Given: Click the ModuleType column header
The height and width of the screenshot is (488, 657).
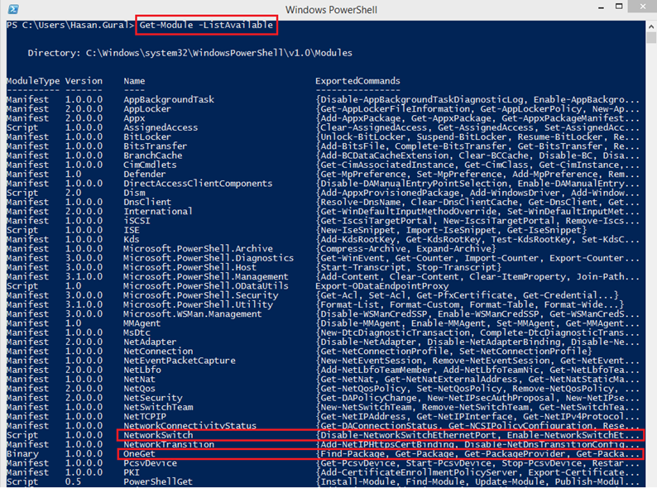Looking at the screenshot, I should 33,81.
